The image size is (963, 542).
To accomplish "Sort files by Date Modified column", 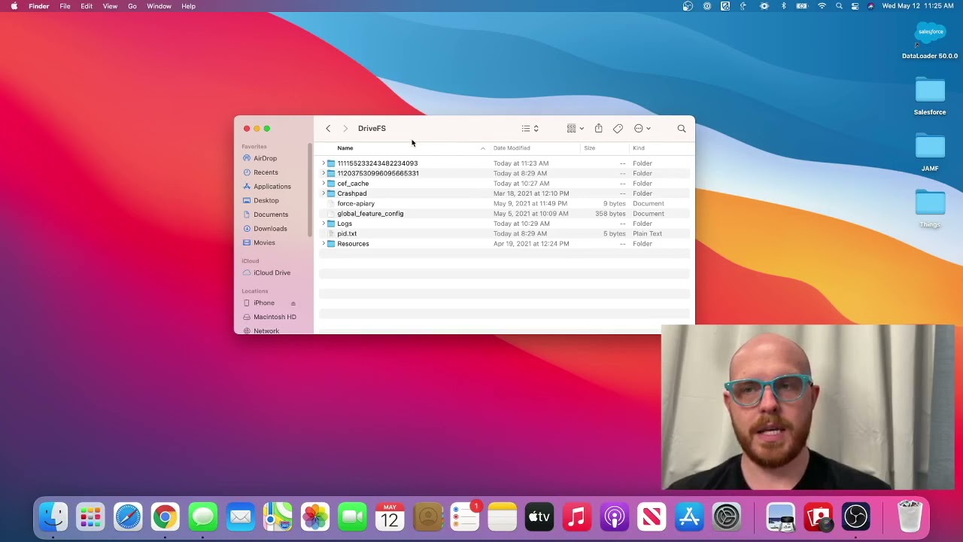I will click(x=512, y=148).
